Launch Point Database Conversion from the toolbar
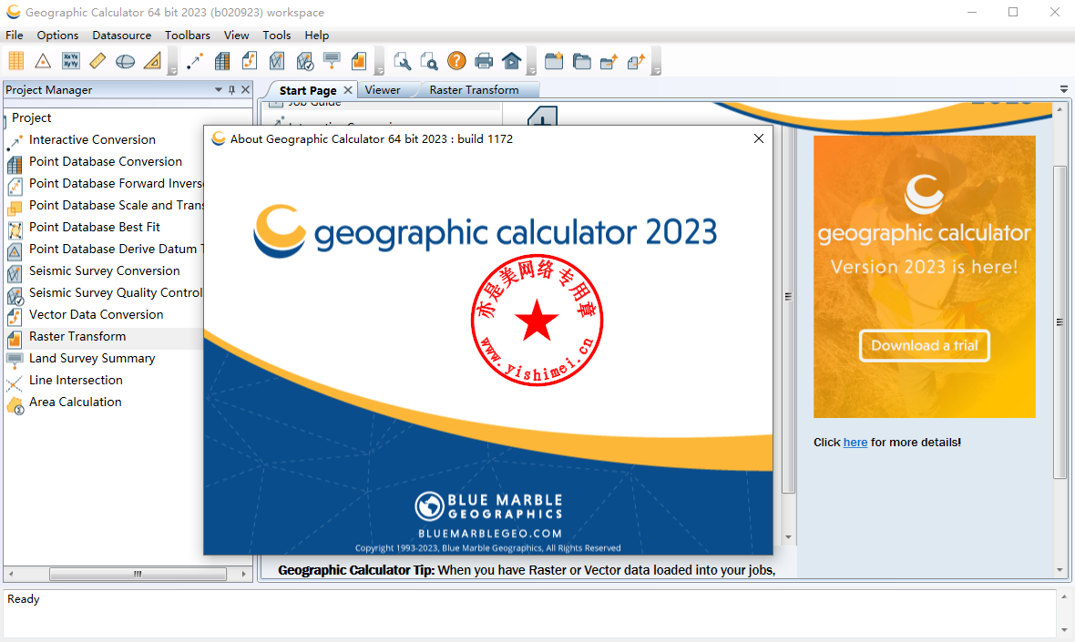1075x642 pixels. tap(222, 61)
